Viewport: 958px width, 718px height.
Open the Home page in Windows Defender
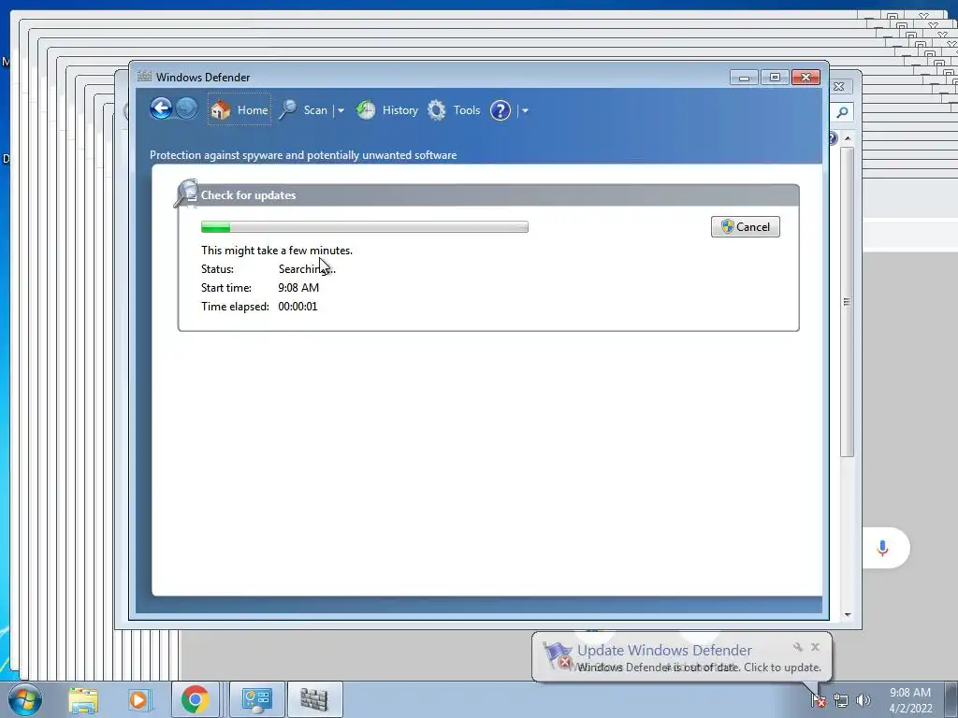pos(239,110)
